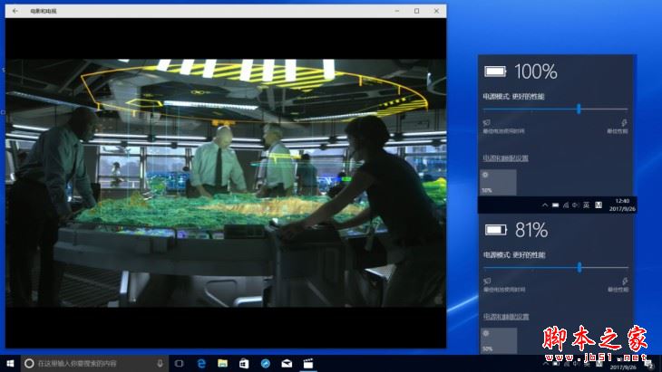Click the Cortana microphone icon

tap(160, 363)
